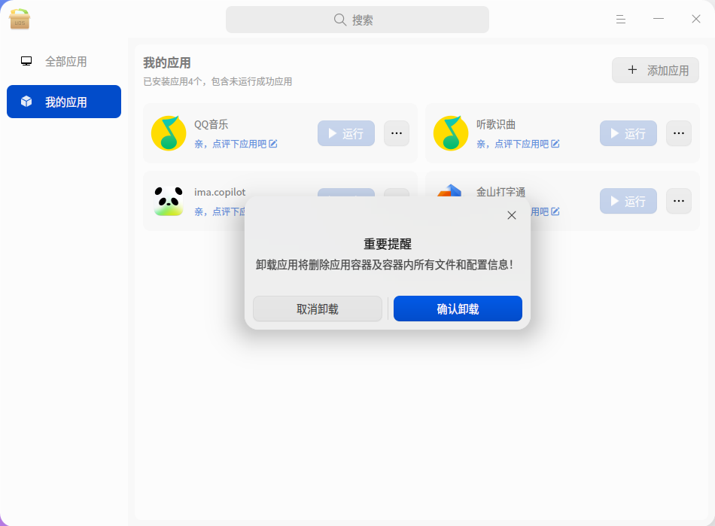
Task: Open 听歌识曲 review link
Action: tap(518, 144)
